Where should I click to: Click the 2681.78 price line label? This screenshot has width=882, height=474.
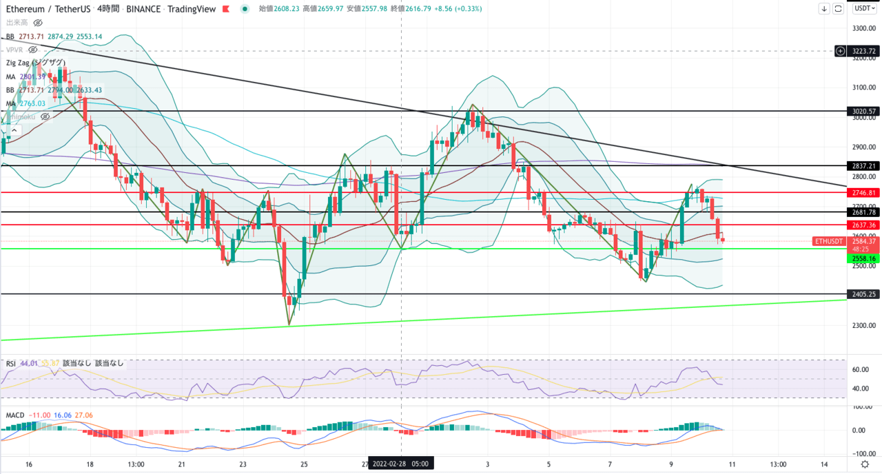864,212
